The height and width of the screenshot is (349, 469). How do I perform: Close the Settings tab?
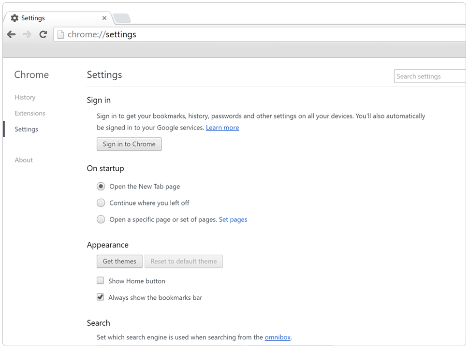(x=104, y=18)
